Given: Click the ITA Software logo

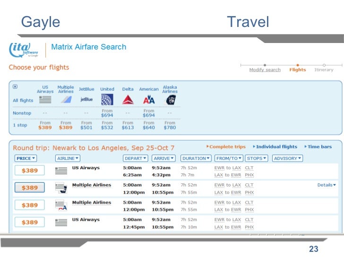Looking at the screenshot, I should [24, 50].
